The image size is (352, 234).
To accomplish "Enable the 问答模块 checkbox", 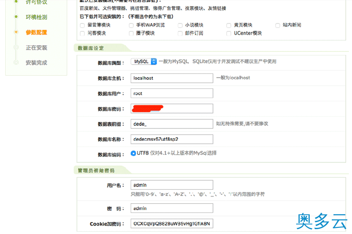I will (82, 33).
